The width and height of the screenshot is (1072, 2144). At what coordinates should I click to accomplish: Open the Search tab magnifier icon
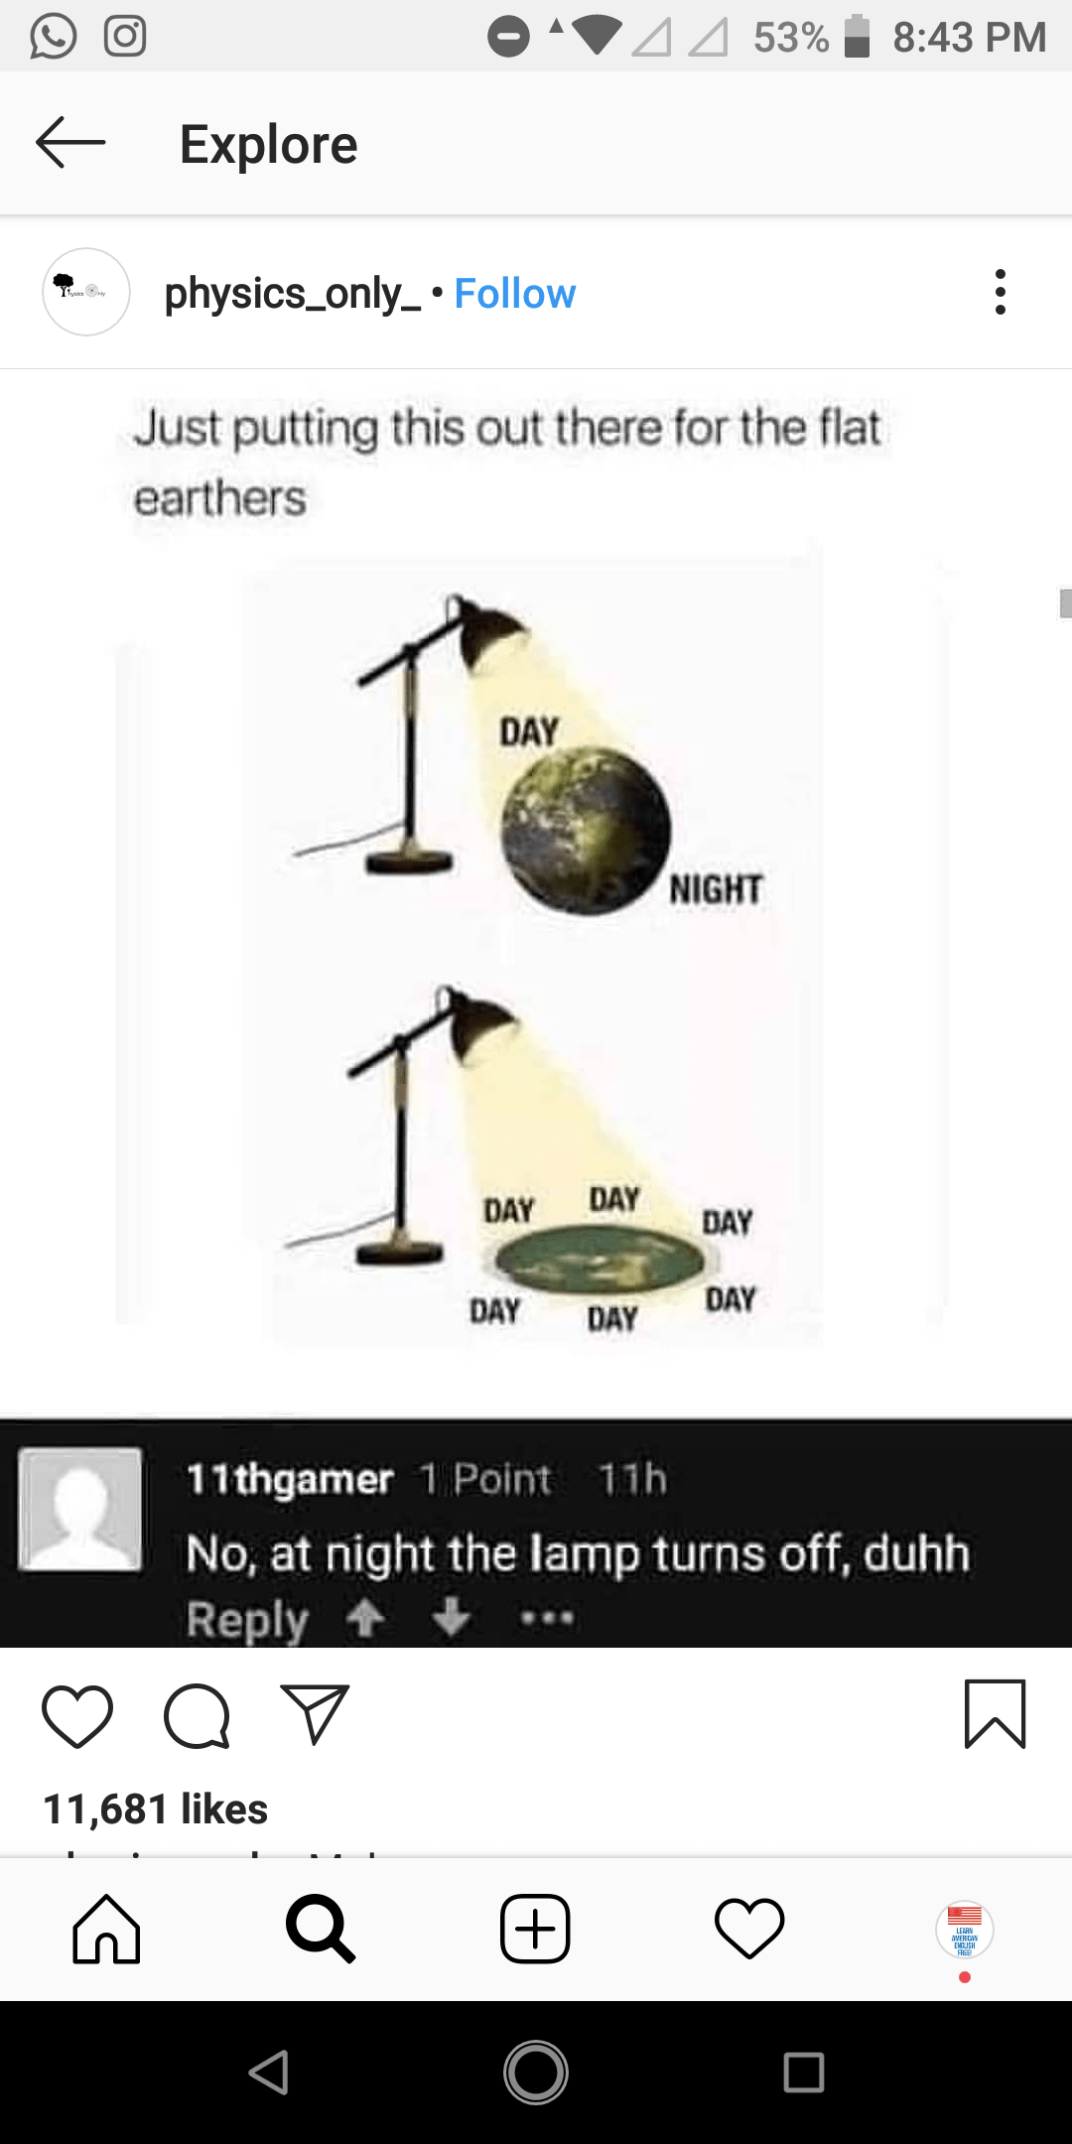(320, 1929)
